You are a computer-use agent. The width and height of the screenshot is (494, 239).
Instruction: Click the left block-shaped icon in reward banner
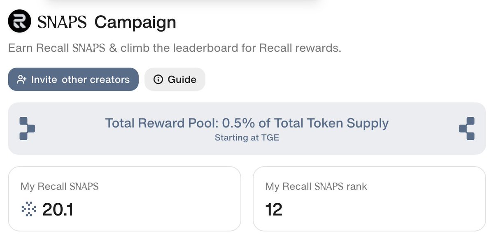(x=27, y=128)
